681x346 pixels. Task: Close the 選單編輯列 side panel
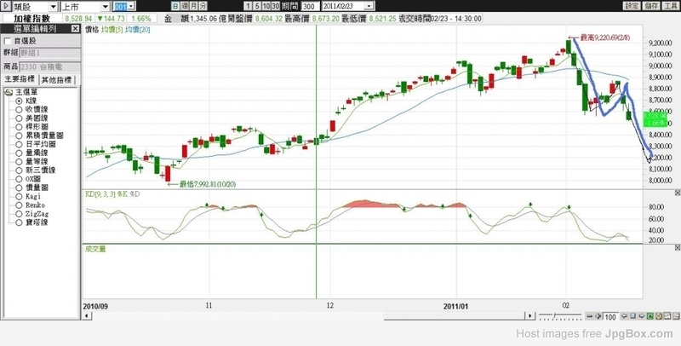pos(77,29)
